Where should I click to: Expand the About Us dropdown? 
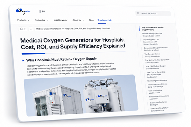[x=78, y=20]
